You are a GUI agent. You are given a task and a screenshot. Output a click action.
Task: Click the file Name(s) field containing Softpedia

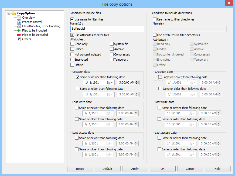[x=107, y=29]
